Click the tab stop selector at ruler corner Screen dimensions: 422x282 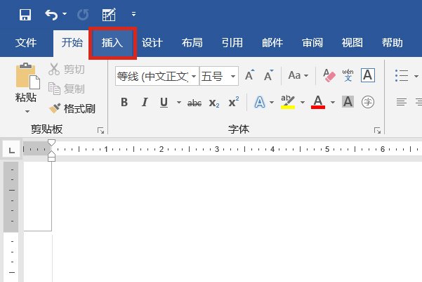click(11, 149)
